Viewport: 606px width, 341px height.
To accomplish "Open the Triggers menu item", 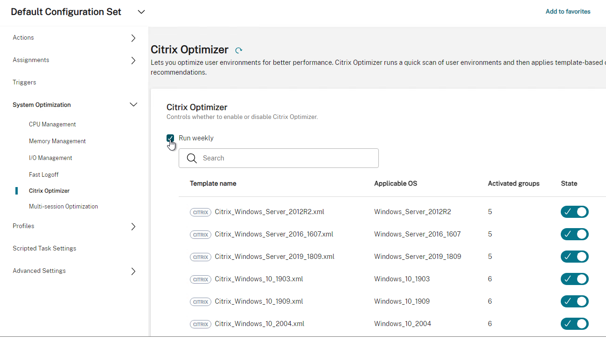I will 24,83.
